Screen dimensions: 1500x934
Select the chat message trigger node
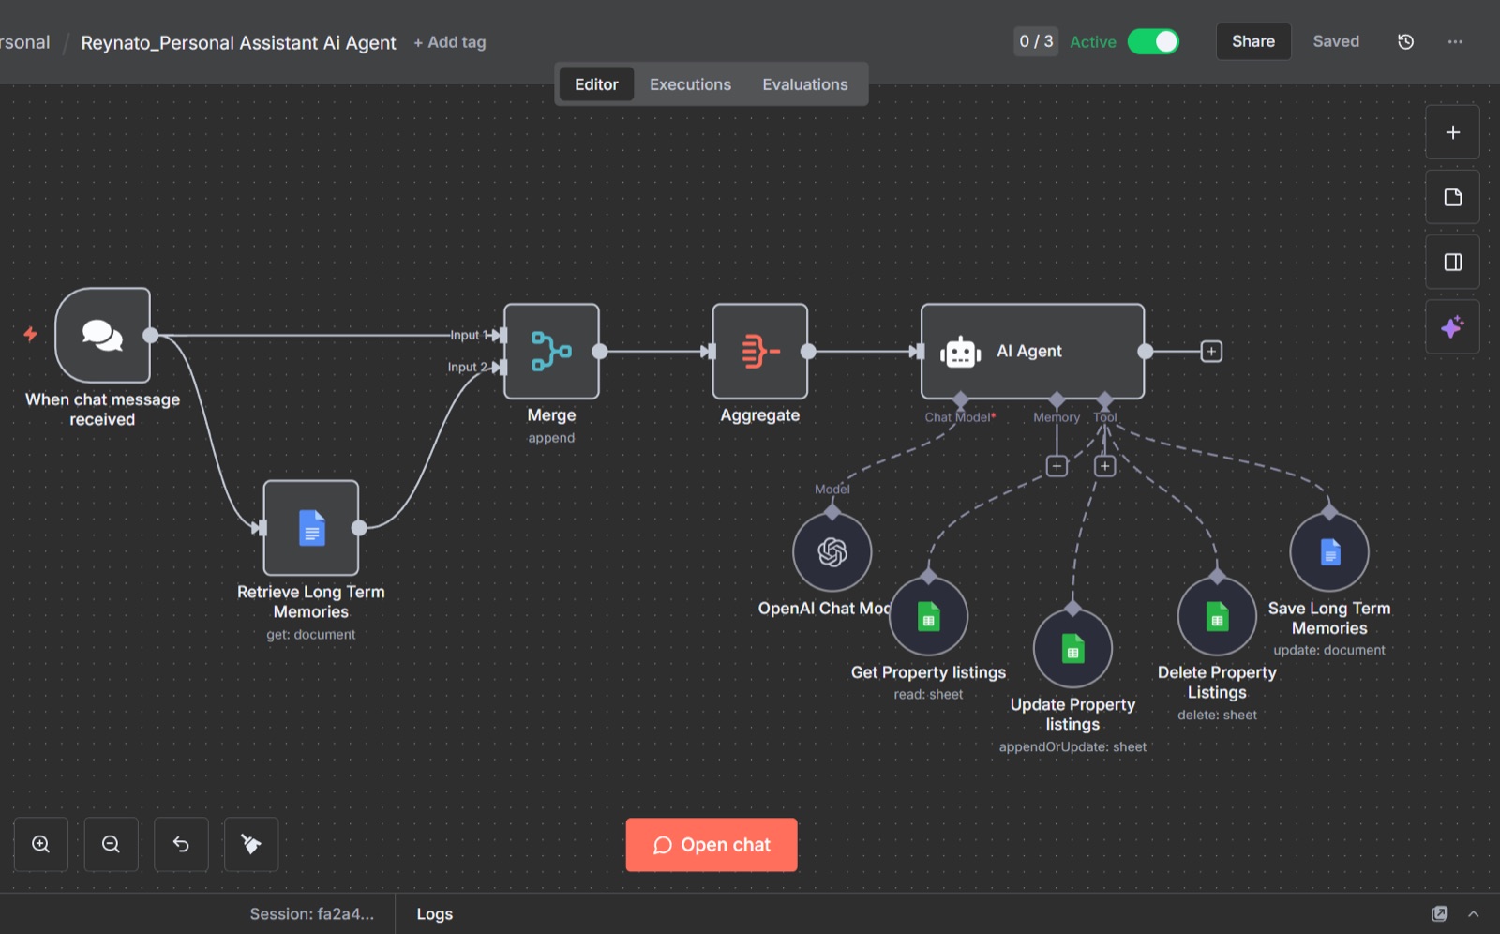[x=102, y=335]
